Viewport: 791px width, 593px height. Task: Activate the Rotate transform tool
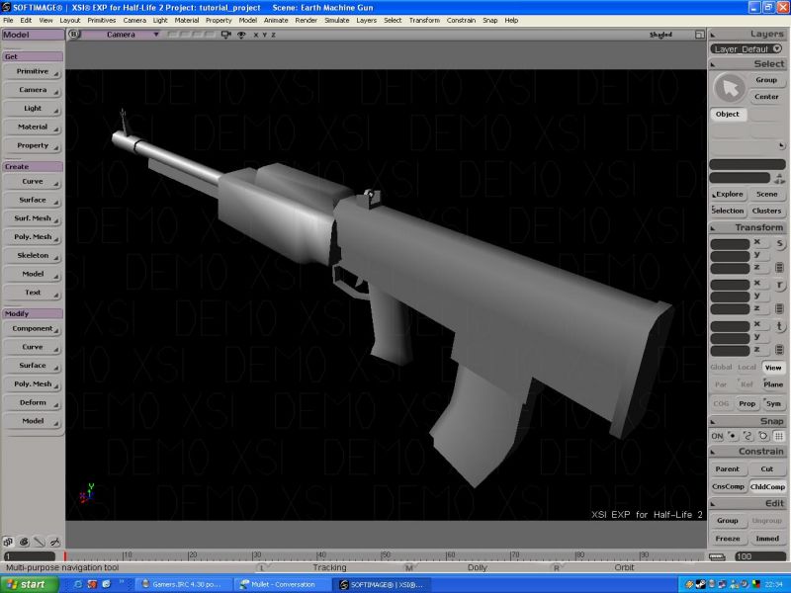pyautogui.click(x=779, y=285)
